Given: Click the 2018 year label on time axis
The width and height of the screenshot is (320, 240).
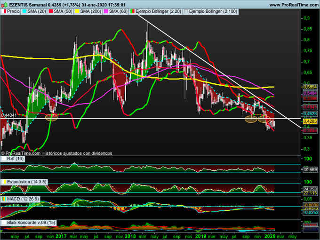Looking at the screenshot, I should tap(130, 236).
